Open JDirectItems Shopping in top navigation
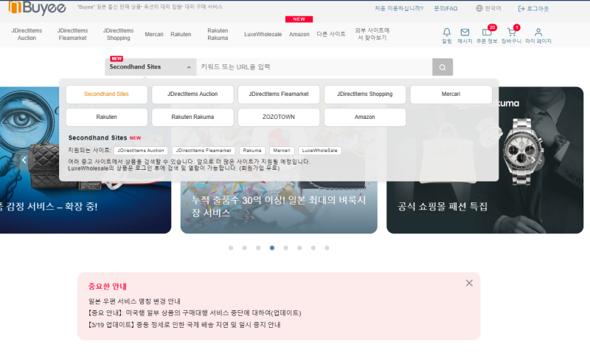This screenshot has height=353, width=590. click(119, 34)
